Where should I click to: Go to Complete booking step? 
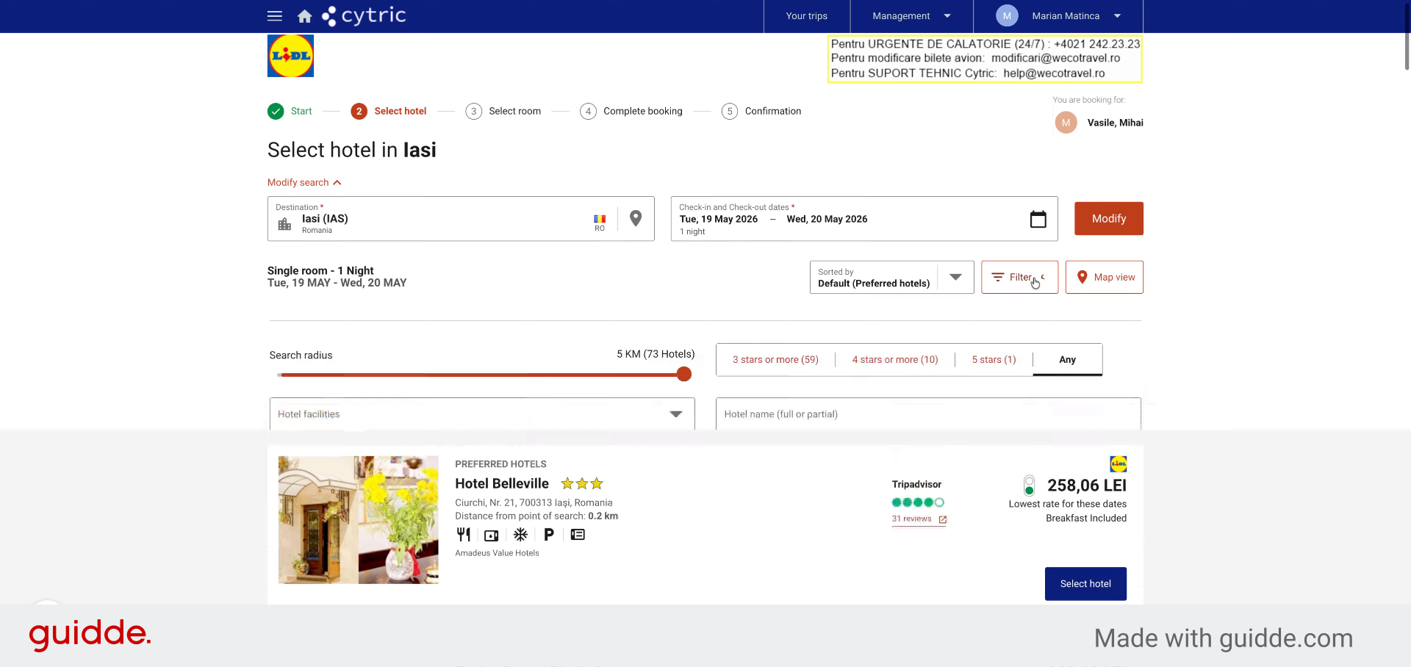tap(631, 111)
